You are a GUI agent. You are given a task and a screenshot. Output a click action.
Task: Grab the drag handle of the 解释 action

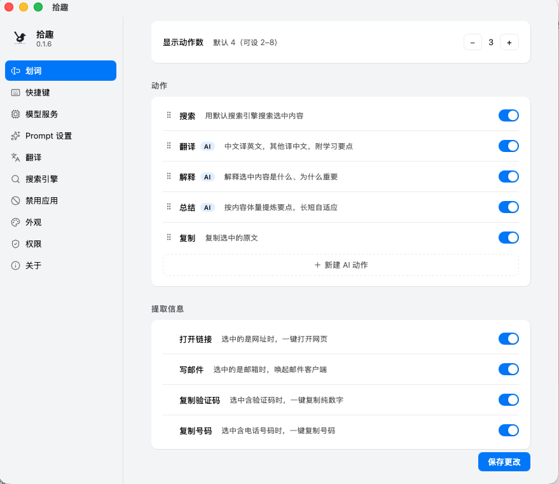click(x=169, y=176)
